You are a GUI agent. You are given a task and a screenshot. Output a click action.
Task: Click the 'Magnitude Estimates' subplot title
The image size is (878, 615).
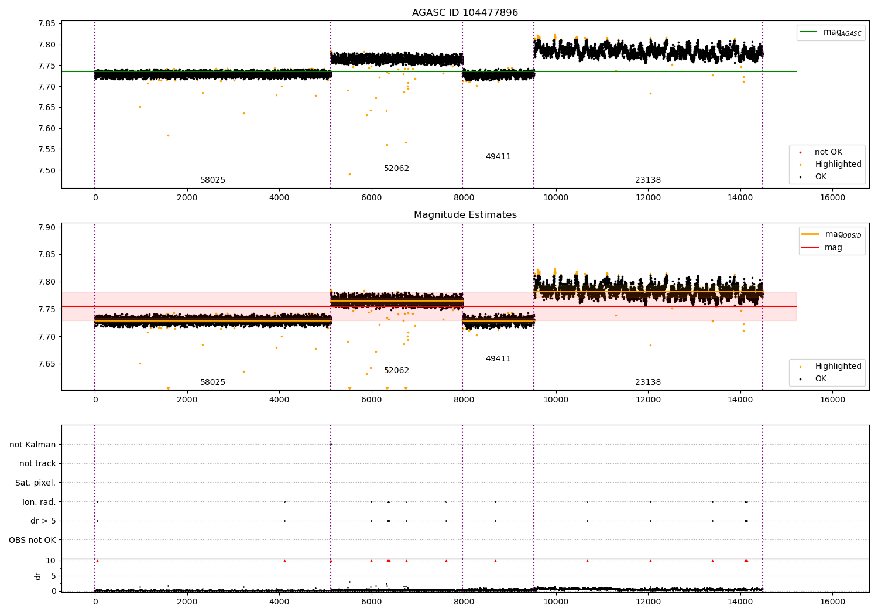(465, 215)
